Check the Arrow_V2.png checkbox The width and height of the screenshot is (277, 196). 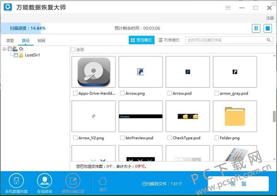coord(75,138)
